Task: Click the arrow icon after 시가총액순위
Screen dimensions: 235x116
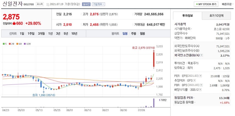Action: point(192,29)
